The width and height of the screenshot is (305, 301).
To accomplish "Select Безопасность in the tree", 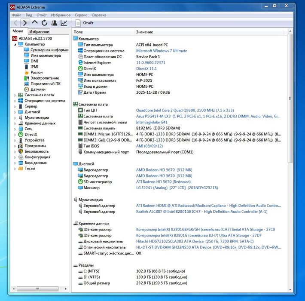I will click(37, 151).
